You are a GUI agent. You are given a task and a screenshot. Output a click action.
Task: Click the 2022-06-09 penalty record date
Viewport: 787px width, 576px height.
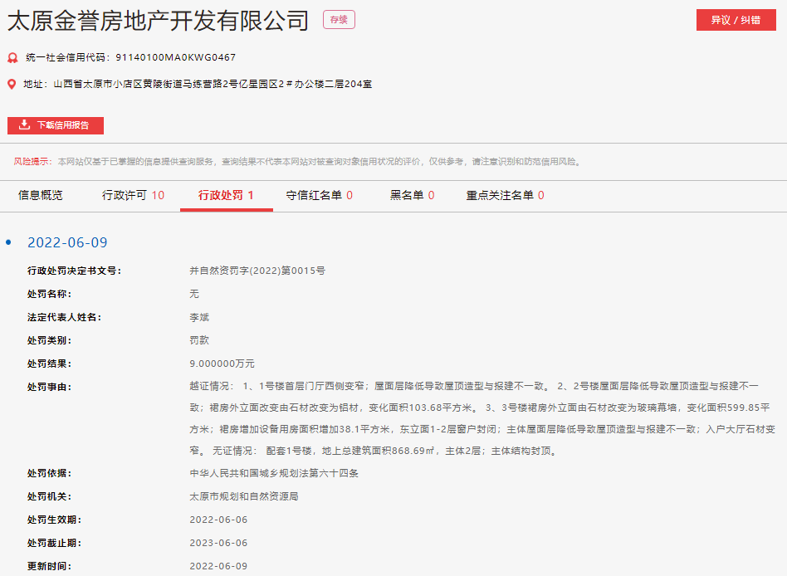67,242
